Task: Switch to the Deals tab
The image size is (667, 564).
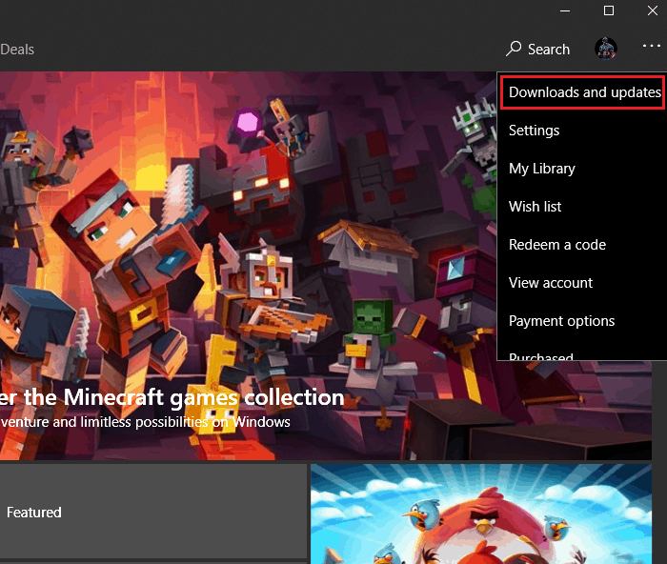Action: [17, 50]
